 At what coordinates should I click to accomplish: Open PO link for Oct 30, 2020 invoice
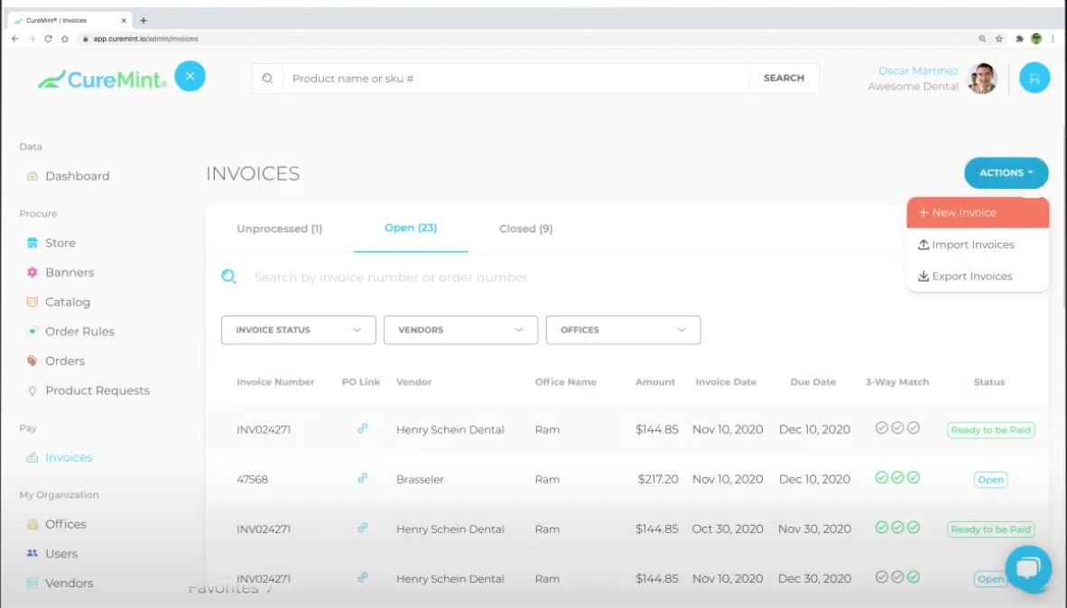click(x=362, y=528)
